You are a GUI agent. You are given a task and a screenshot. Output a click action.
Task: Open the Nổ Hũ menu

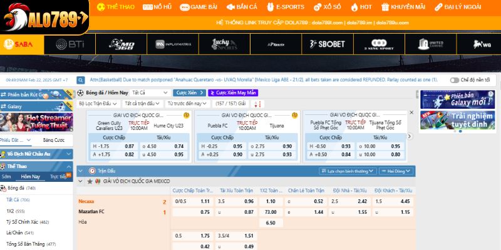[157, 7]
